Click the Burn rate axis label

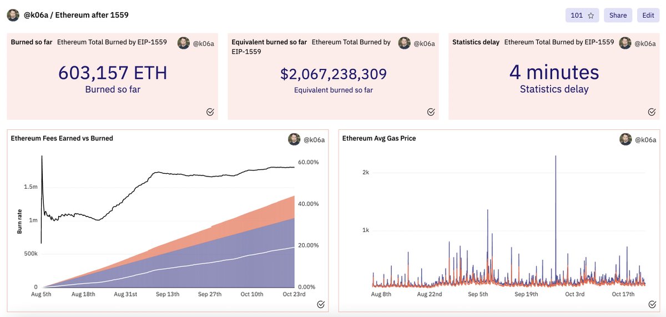(x=19, y=222)
